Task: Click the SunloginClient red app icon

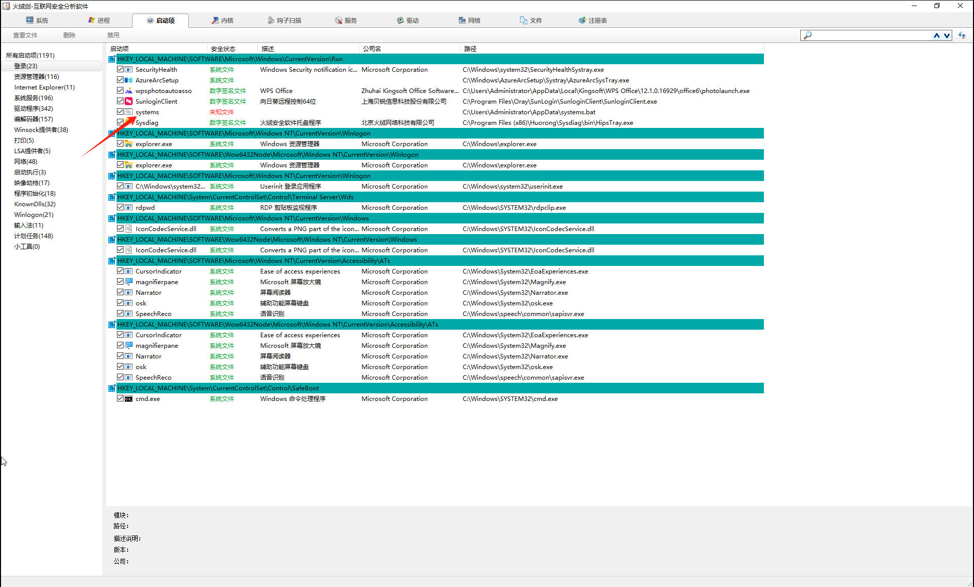Action: (129, 101)
